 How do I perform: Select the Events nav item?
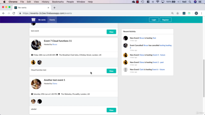(x=52, y=20)
